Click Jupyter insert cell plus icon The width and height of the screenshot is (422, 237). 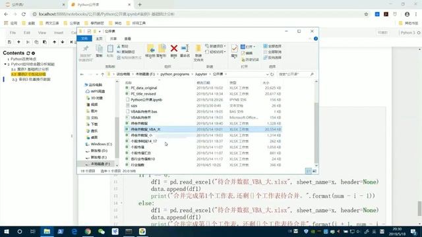(18, 42)
